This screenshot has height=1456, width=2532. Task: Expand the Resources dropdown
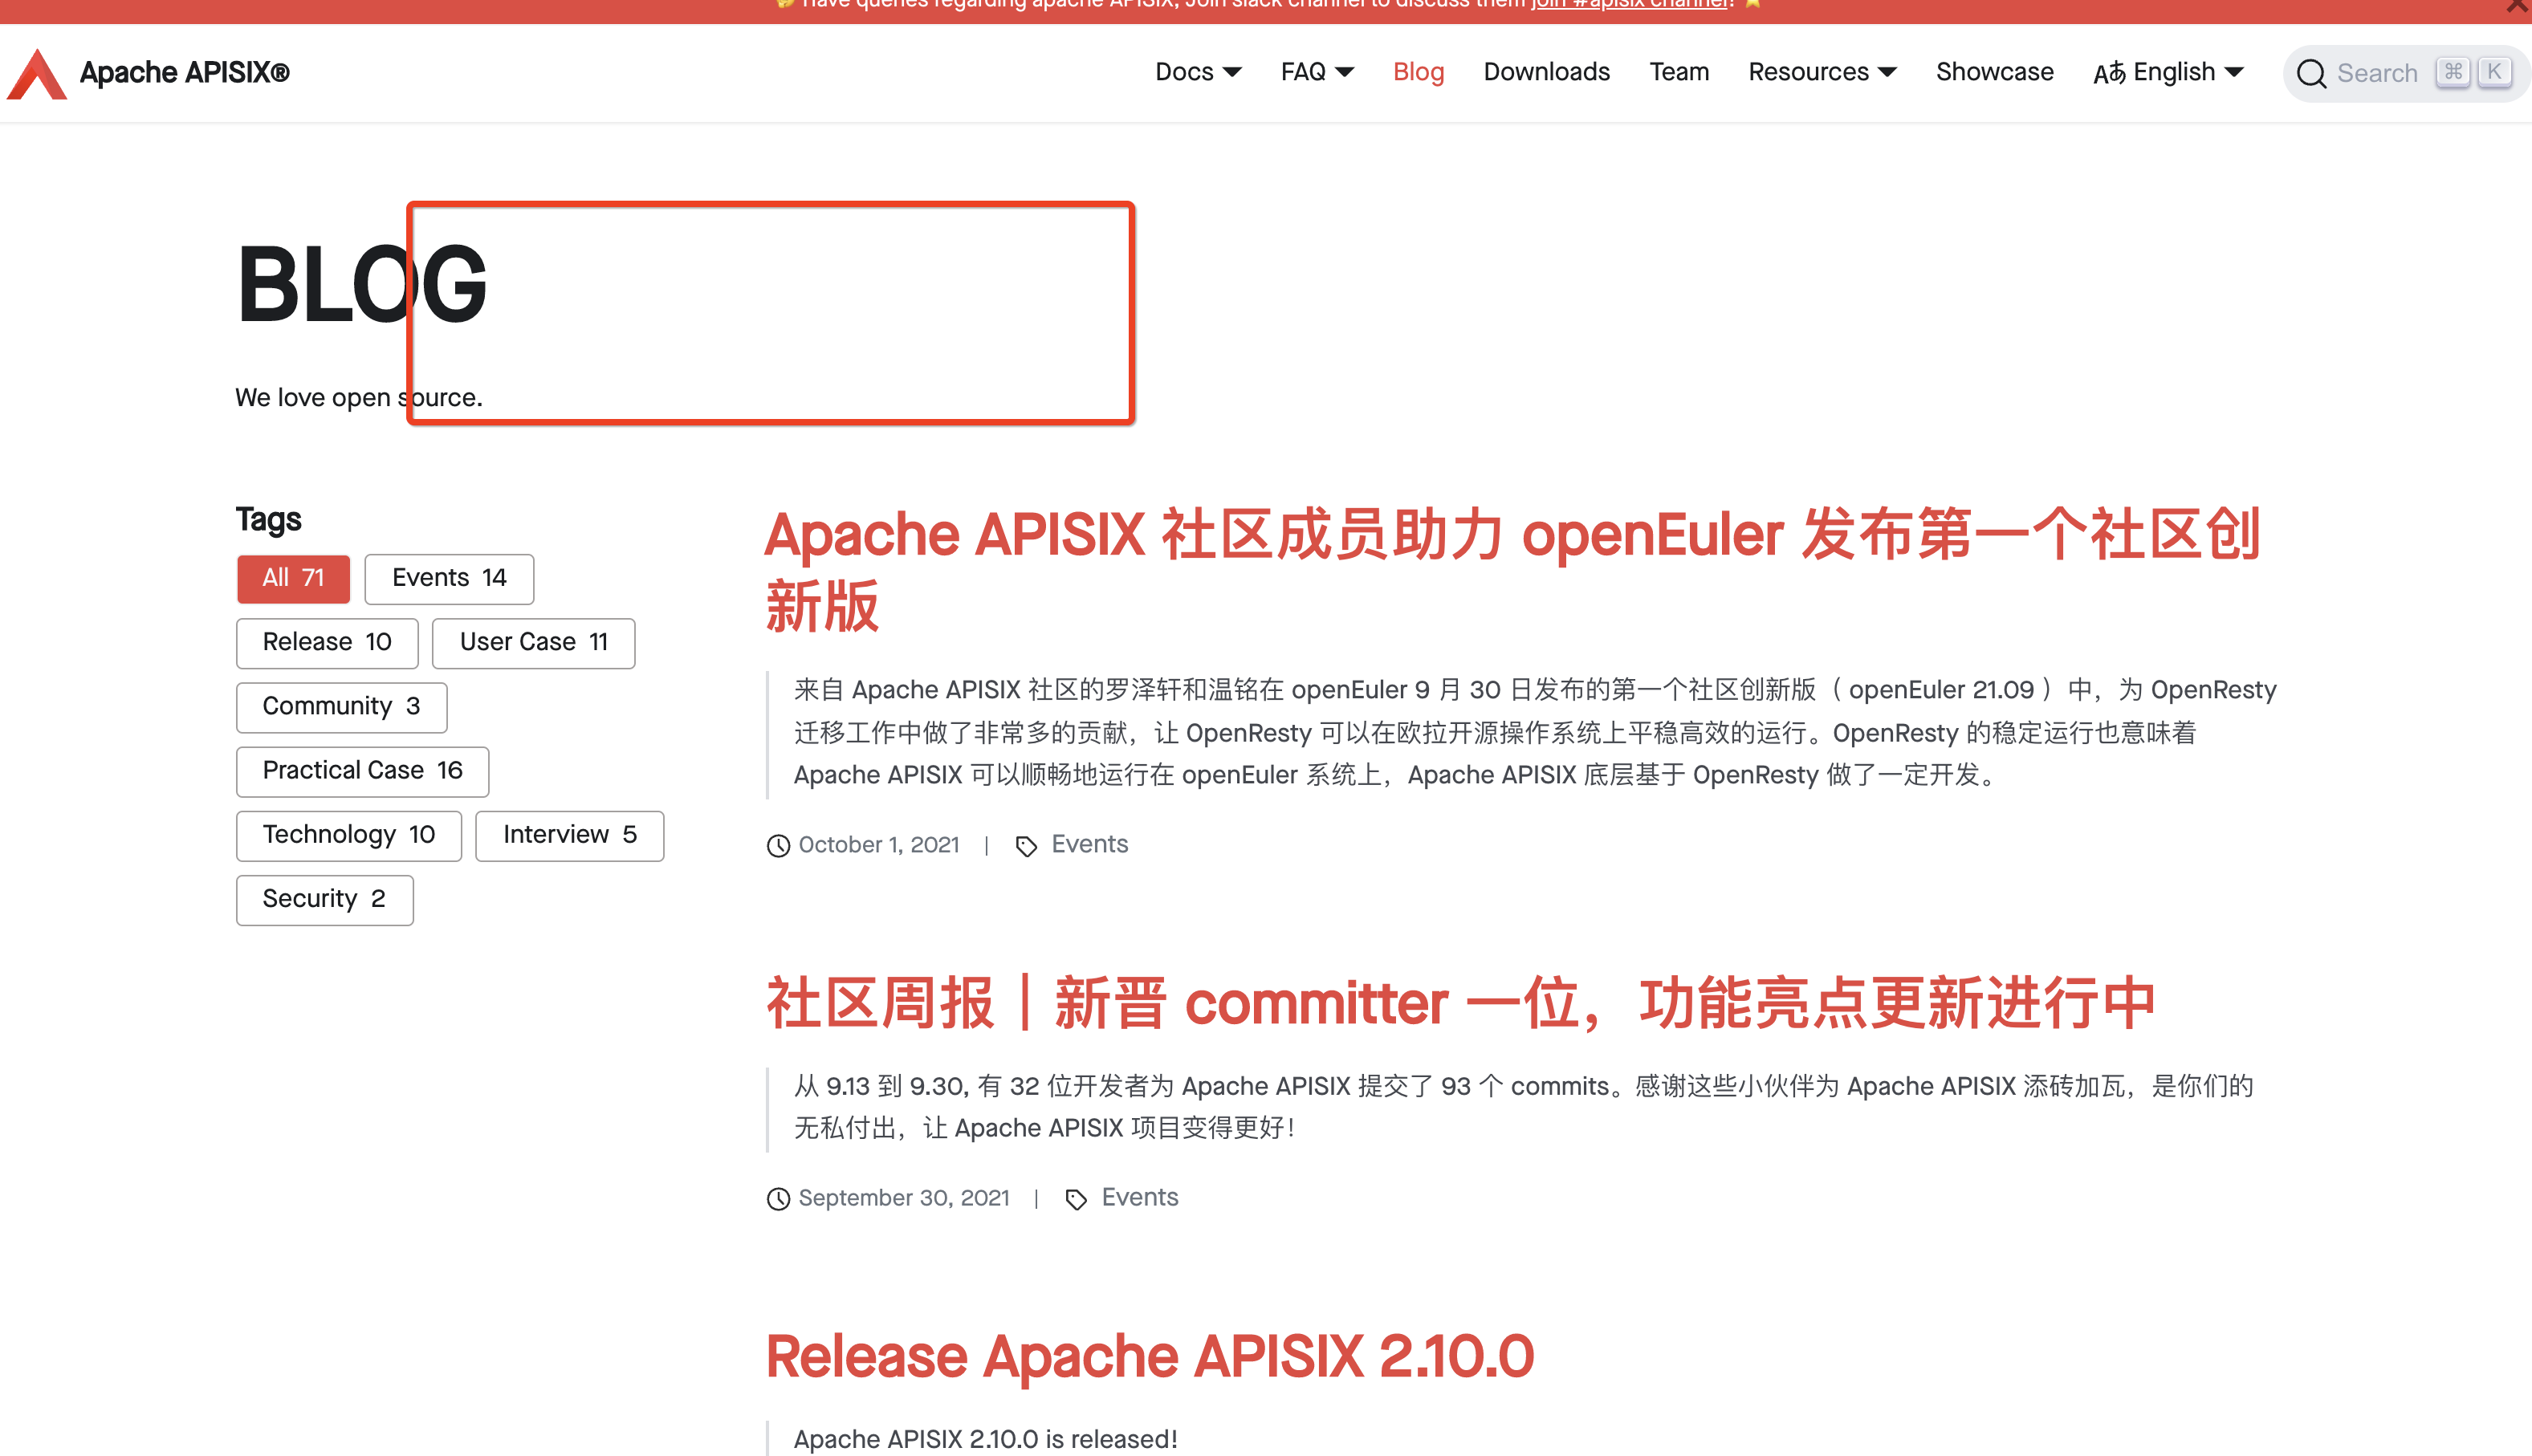pos(1821,72)
